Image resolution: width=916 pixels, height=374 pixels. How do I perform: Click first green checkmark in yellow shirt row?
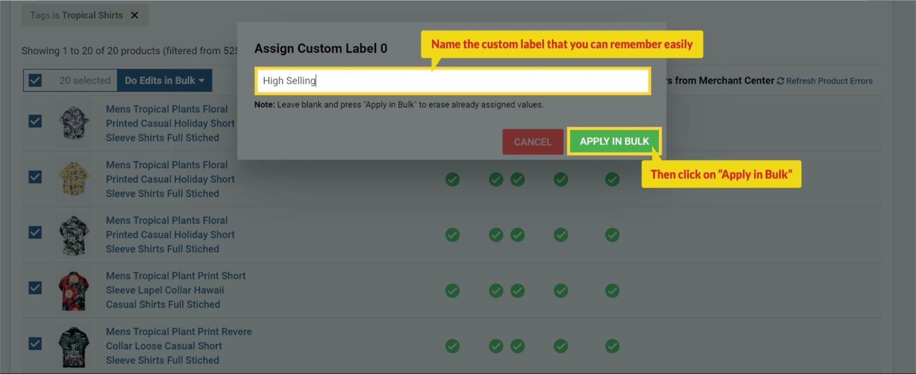pyautogui.click(x=452, y=179)
